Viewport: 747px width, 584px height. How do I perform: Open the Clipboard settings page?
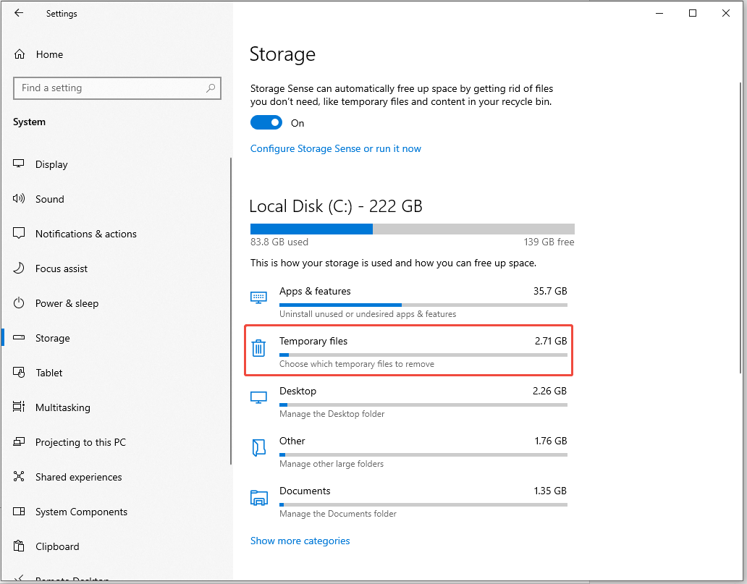(57, 546)
